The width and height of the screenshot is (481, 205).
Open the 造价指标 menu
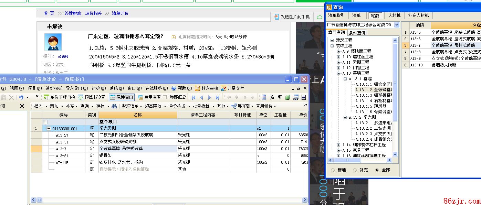54,88
